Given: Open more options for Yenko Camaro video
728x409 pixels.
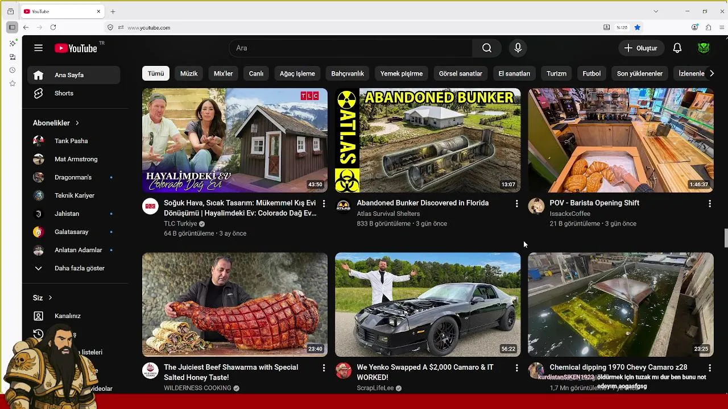Looking at the screenshot, I should coord(516,368).
